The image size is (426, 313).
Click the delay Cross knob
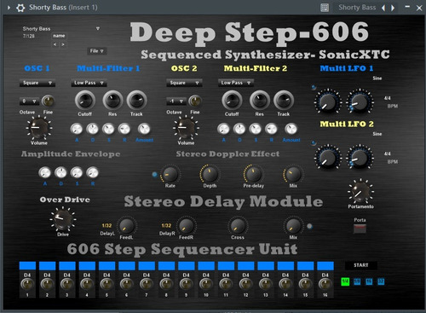tap(237, 226)
